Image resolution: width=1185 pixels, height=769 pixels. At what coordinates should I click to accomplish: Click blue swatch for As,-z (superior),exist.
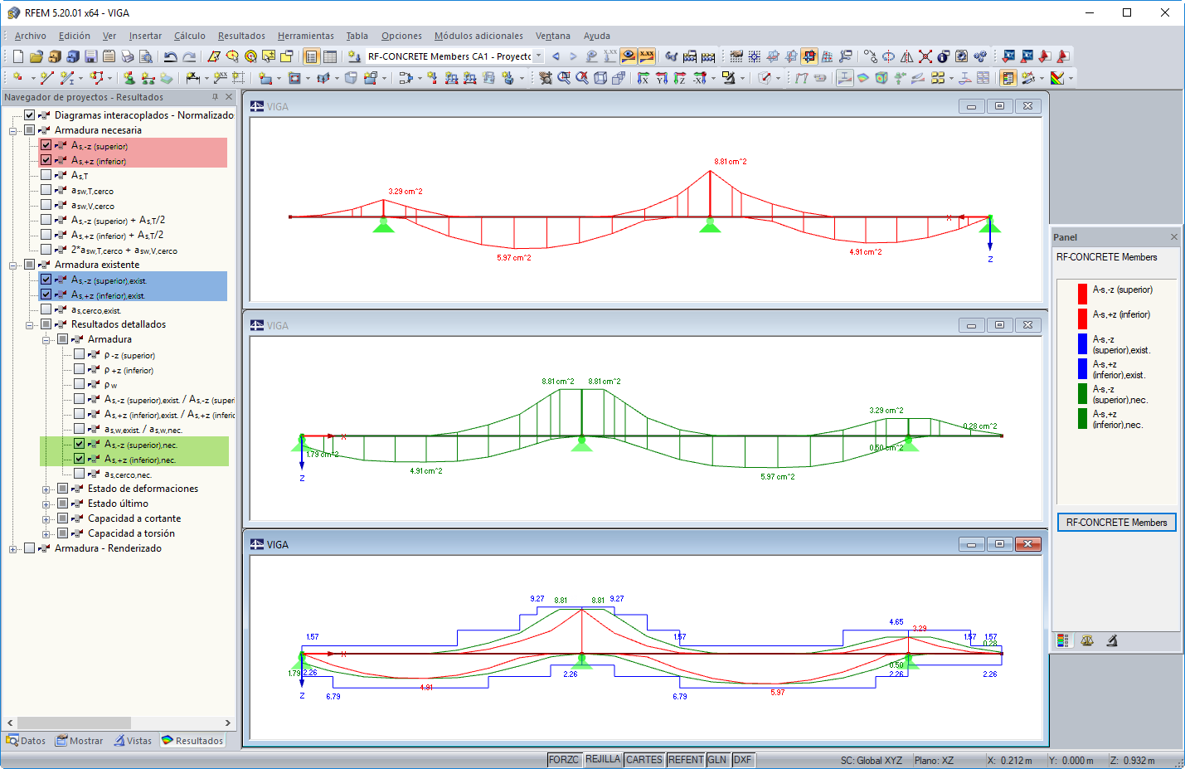click(1082, 343)
